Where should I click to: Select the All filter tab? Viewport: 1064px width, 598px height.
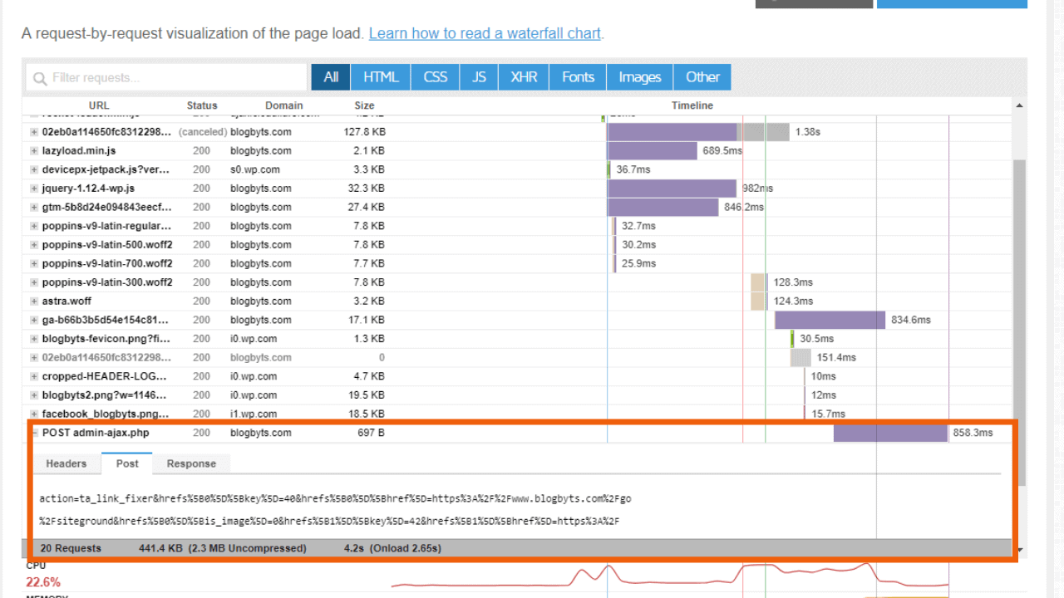(x=331, y=77)
